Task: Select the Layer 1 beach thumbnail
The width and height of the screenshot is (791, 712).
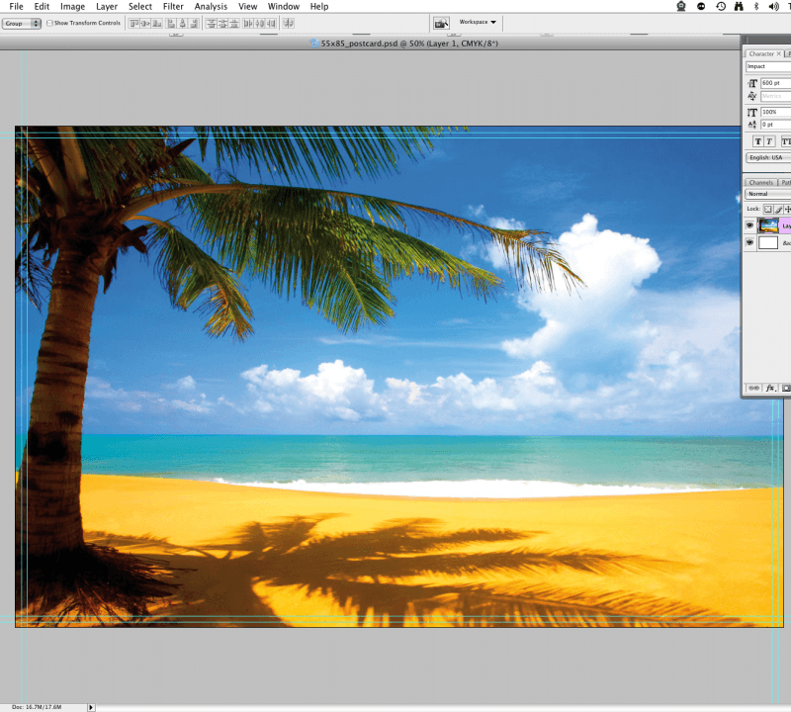Action: 768,225
